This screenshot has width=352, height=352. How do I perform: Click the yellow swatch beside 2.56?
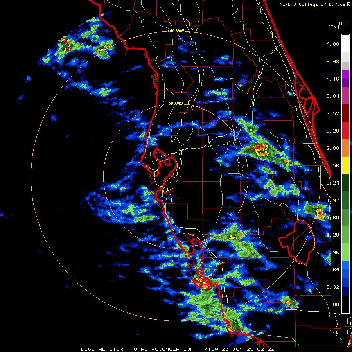pyautogui.click(x=345, y=165)
